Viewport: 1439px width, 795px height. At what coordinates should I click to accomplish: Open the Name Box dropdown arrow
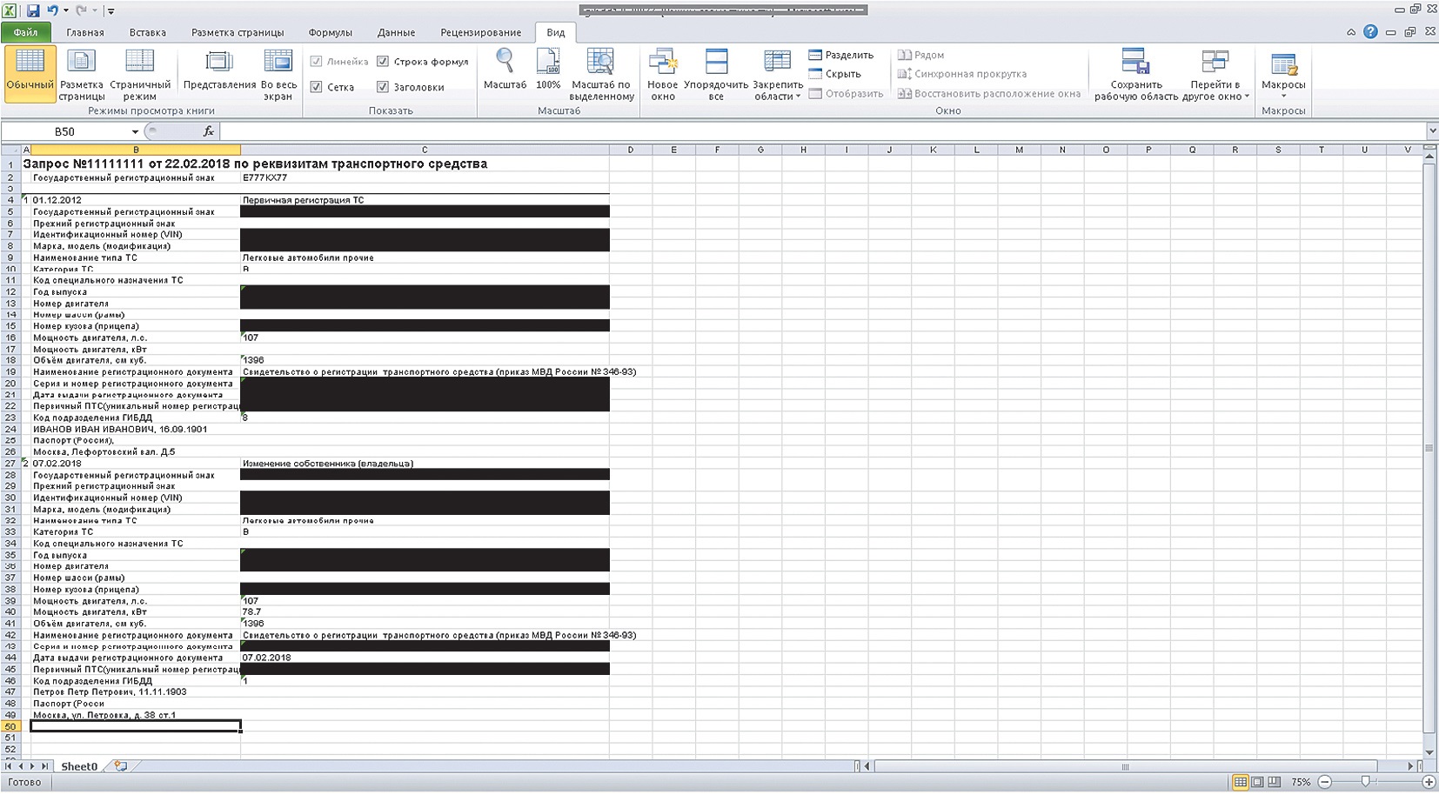click(x=135, y=132)
